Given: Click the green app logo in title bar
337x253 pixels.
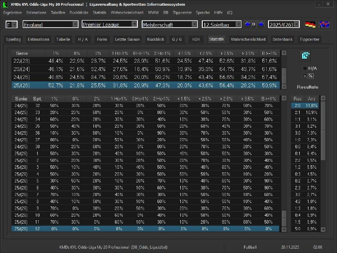Looking at the screenshot, I should [x=5, y=4].
